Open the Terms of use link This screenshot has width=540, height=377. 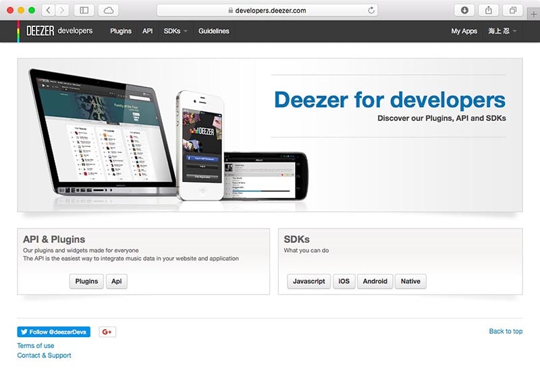point(36,345)
